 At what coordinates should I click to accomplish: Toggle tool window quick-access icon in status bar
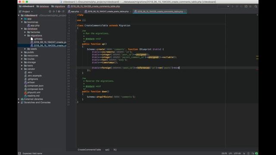pyautogui.click(x=19, y=153)
